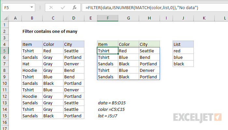Click the enter checkmark icon in formula bar
The image size is (228, 130).
[x=63, y=7]
